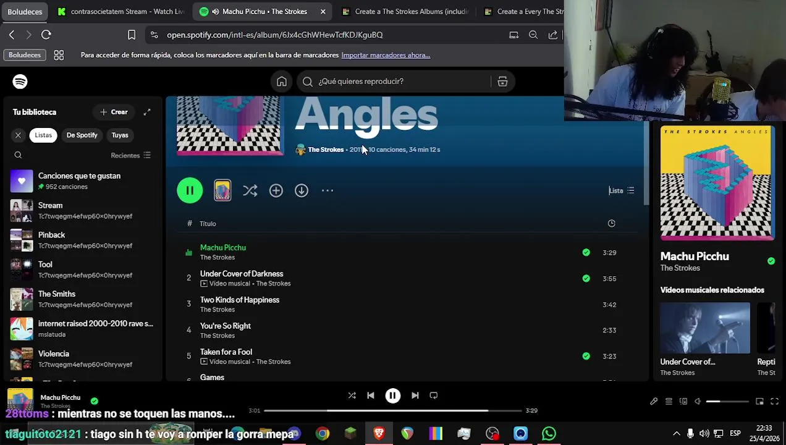Toggle liked checkmark in now playing panel
Viewport: 786px width, 445px height.
pyautogui.click(x=771, y=261)
